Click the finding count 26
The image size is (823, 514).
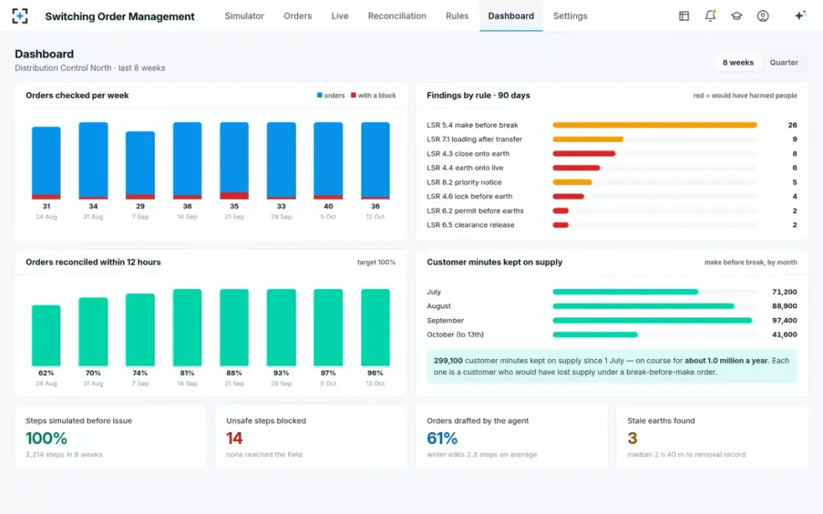tap(792, 125)
